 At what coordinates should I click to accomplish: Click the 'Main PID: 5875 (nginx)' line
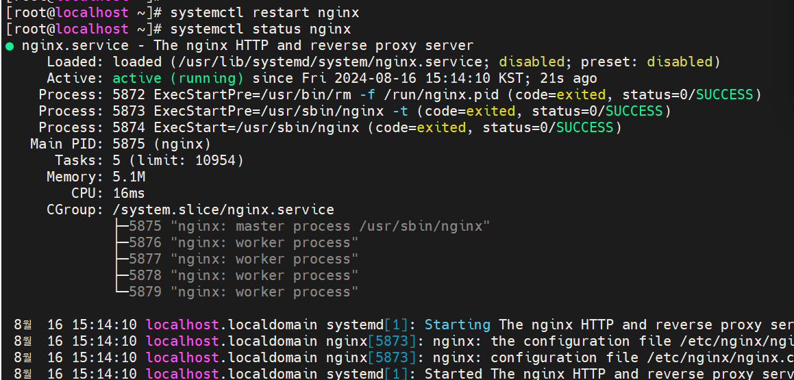[121, 144]
